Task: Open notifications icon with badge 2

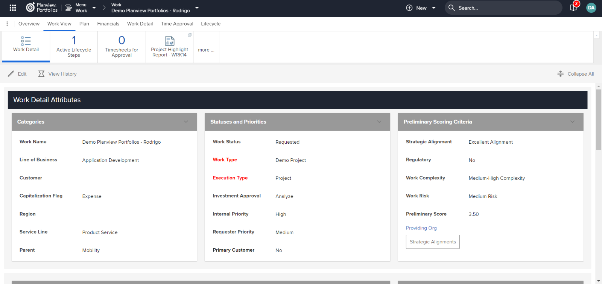Action: 574,7
